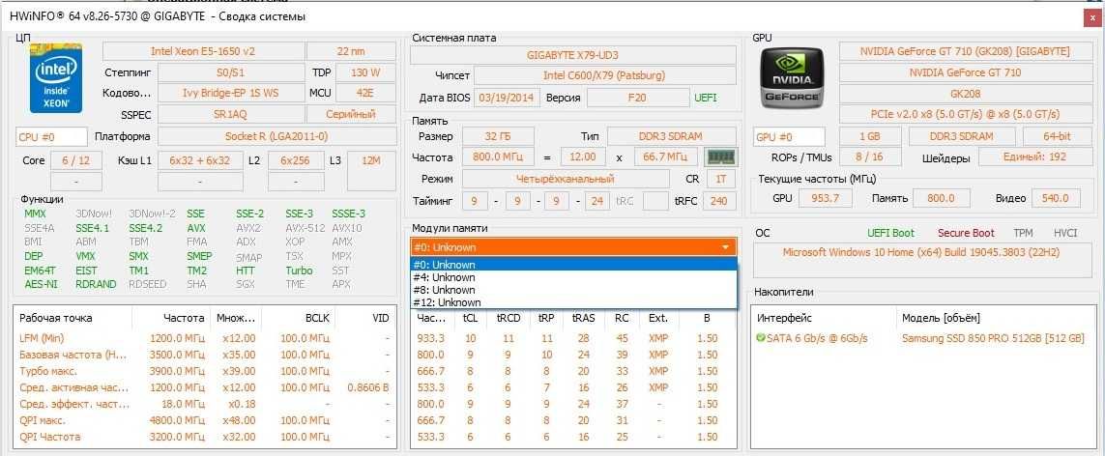Image resolution: width=1105 pixels, height=456 pixels.
Task: Click the GK208 GPU codename field
Action: coord(966,93)
